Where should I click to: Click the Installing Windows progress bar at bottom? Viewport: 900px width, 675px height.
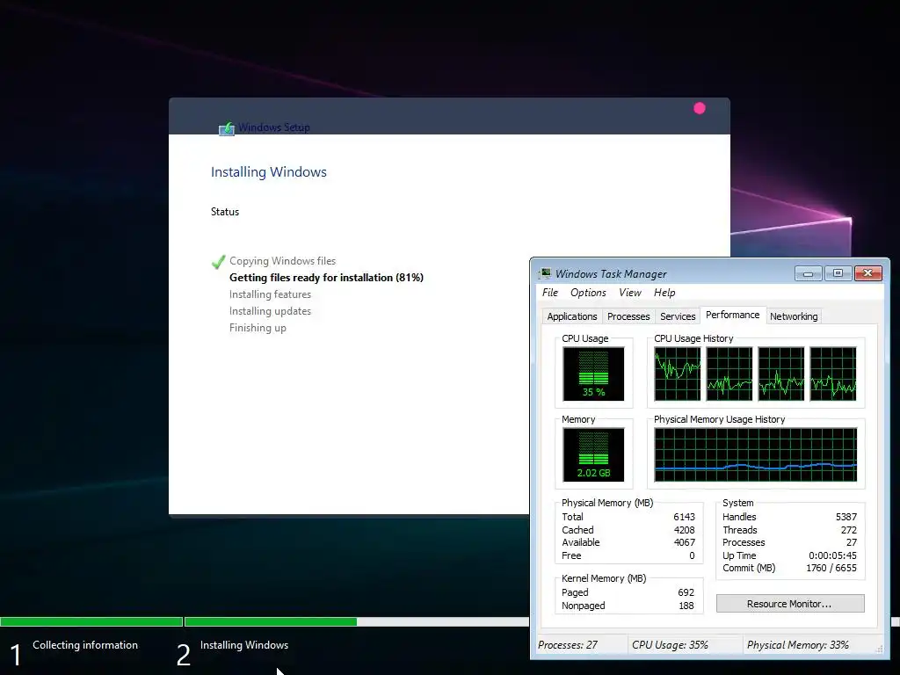click(x=357, y=621)
